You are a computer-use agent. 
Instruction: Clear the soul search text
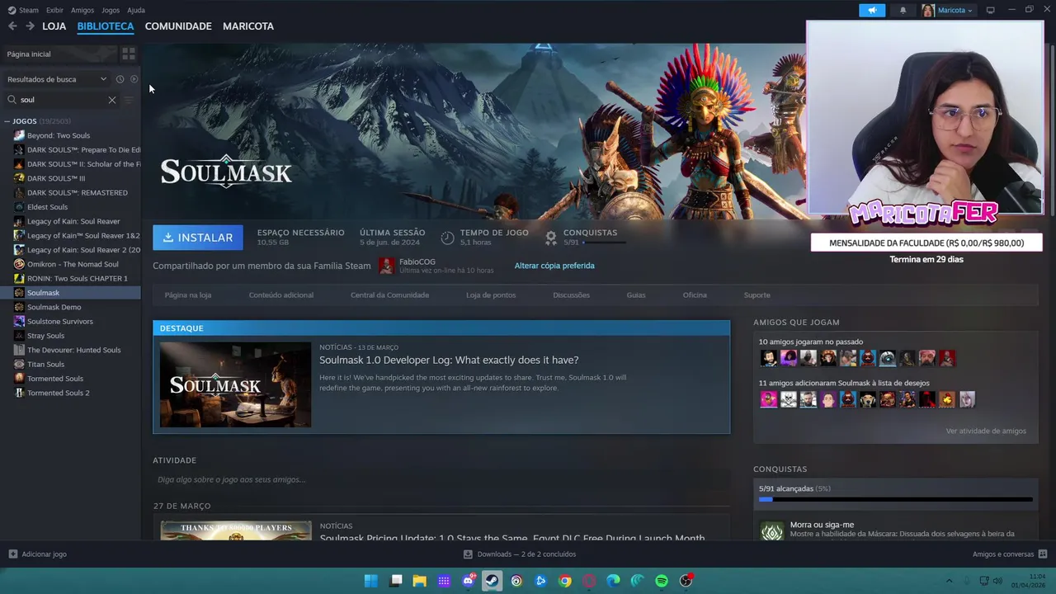(x=112, y=100)
